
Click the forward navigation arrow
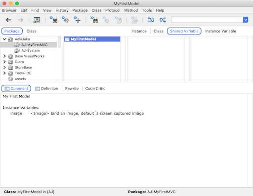(x=21, y=20)
